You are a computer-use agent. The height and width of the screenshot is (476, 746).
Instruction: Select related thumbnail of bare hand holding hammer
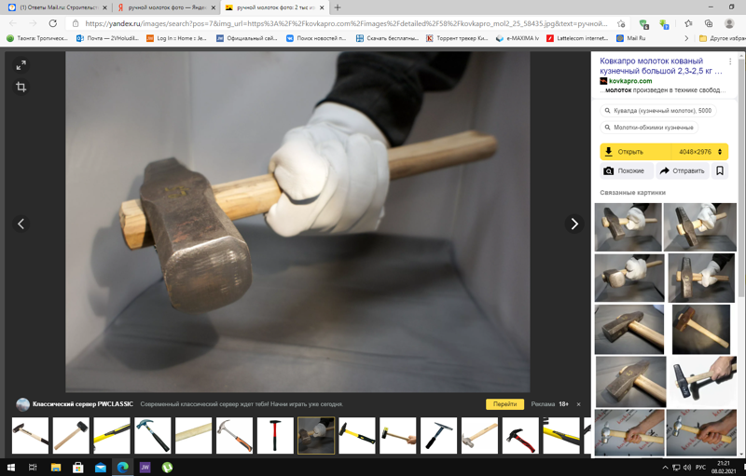(703, 382)
